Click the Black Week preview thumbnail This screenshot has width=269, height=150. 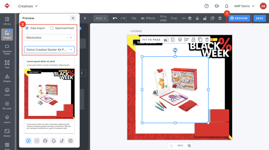tap(49, 94)
